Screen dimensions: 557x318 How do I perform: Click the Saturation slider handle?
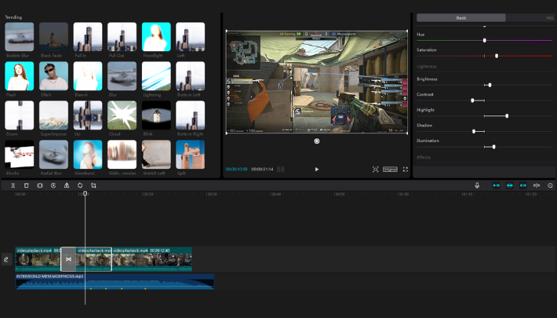click(497, 56)
